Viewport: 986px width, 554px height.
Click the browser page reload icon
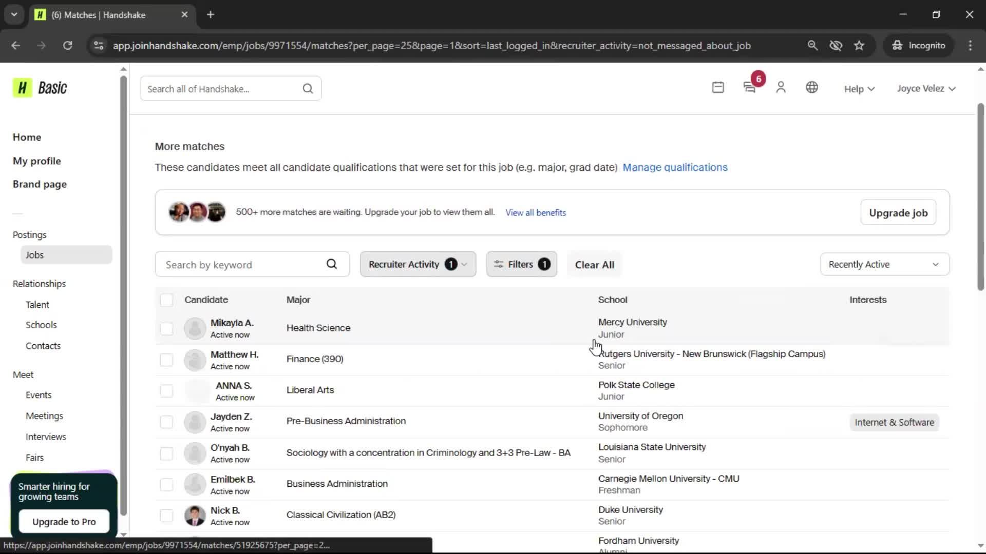click(67, 46)
